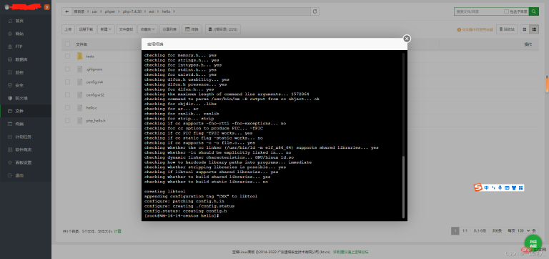Check the box for tests folder
This screenshot has height=259, width=549.
[68, 56]
